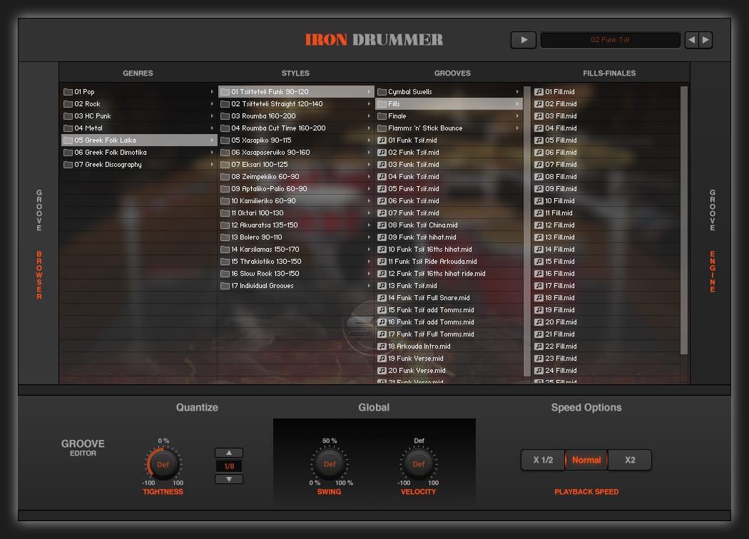The image size is (749, 539).
Task: Select 17 Funk Tsif Full Tomms.mid
Action: click(x=449, y=334)
